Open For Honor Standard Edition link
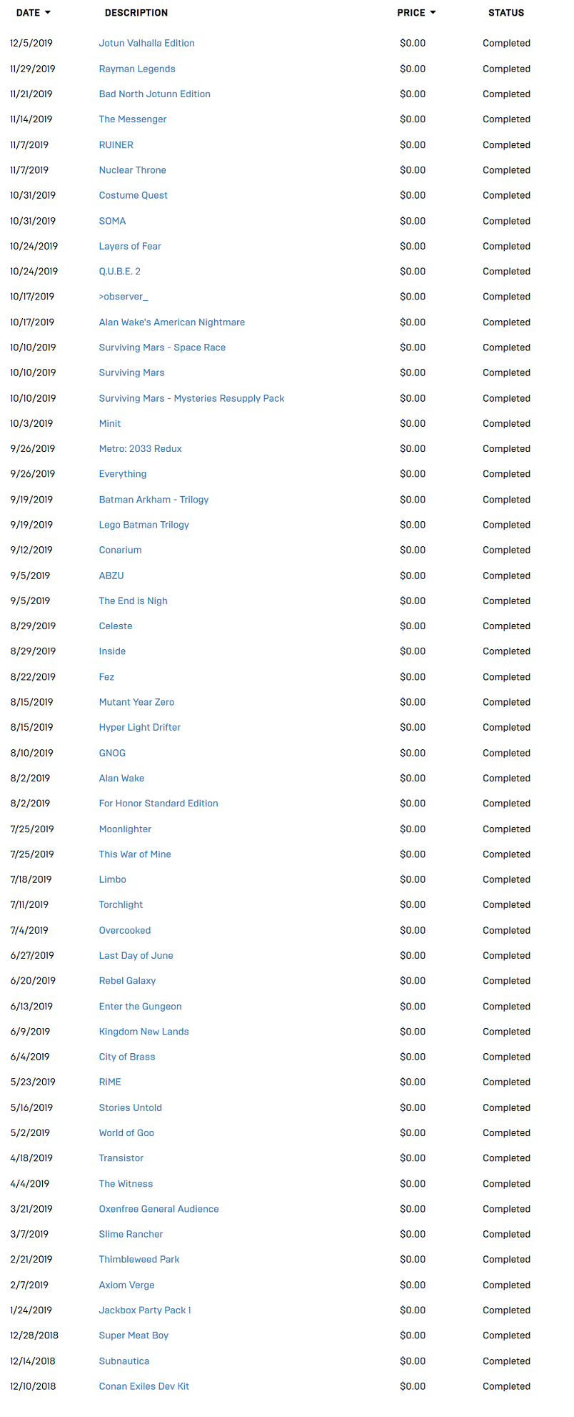Viewport: 574px width, 1417px height. (x=158, y=804)
